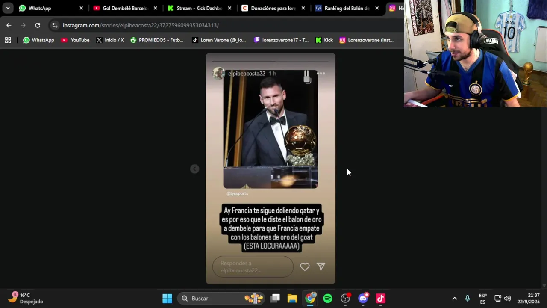
Task: Open the Kick bookmark
Action: coord(324,40)
